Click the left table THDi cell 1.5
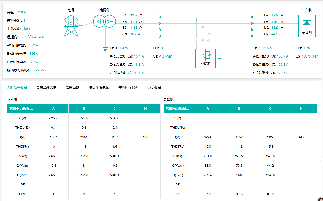323x201 pixels. coord(84,147)
